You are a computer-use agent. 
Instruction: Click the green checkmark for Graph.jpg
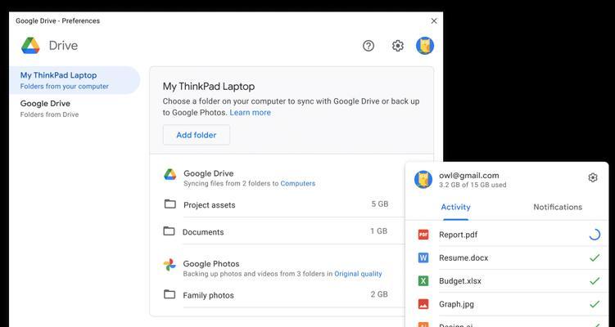coord(595,304)
